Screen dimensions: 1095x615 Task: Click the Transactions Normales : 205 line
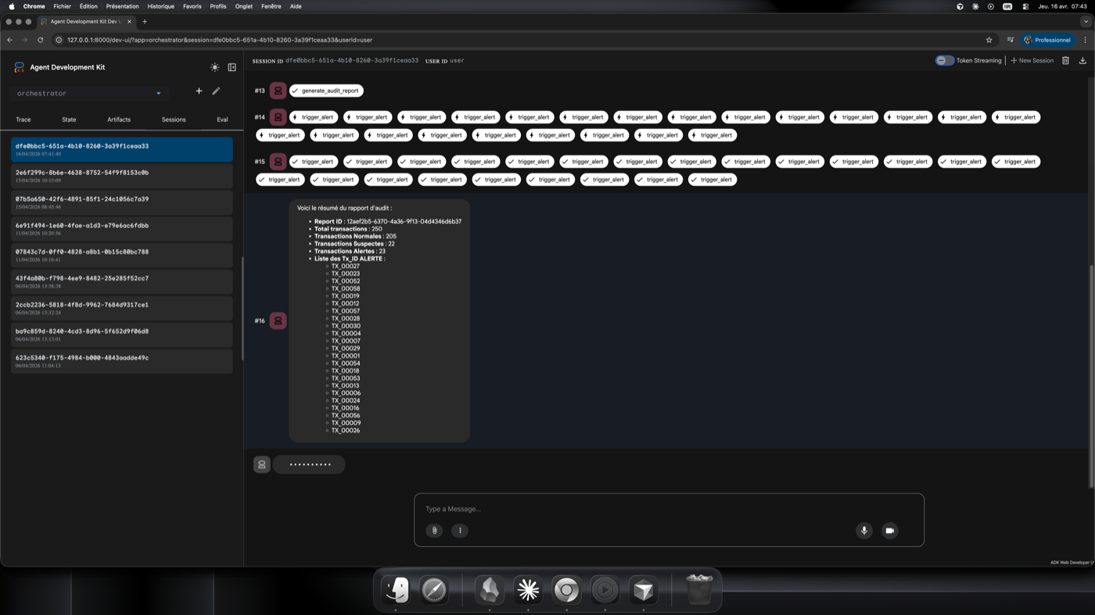point(355,236)
